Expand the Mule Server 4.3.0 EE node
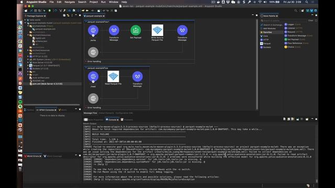 [x=28, y=63]
